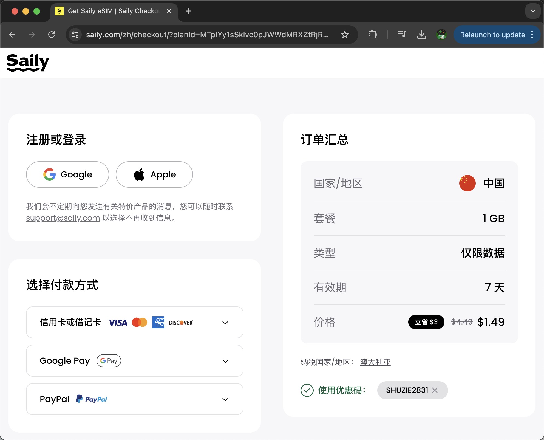Open the browser Downloads icon
Image resolution: width=544 pixels, height=440 pixels.
pyautogui.click(x=421, y=35)
